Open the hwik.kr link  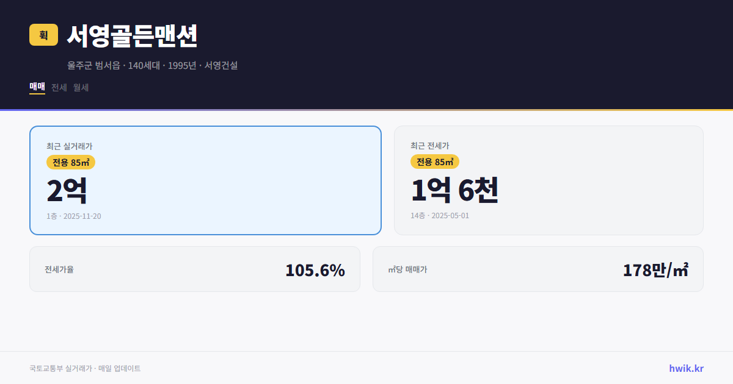click(x=685, y=368)
